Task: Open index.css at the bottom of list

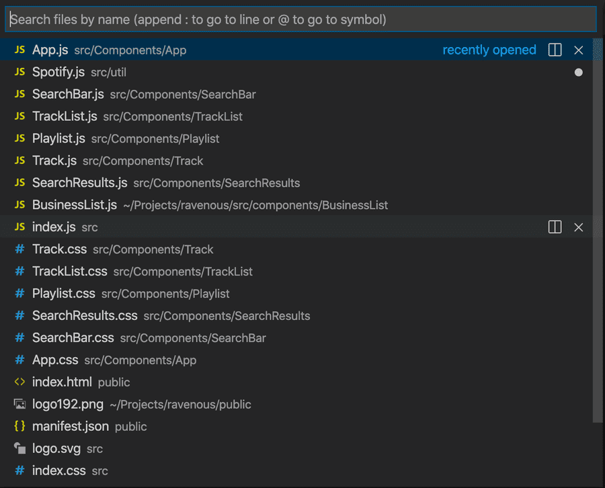Action: point(59,471)
